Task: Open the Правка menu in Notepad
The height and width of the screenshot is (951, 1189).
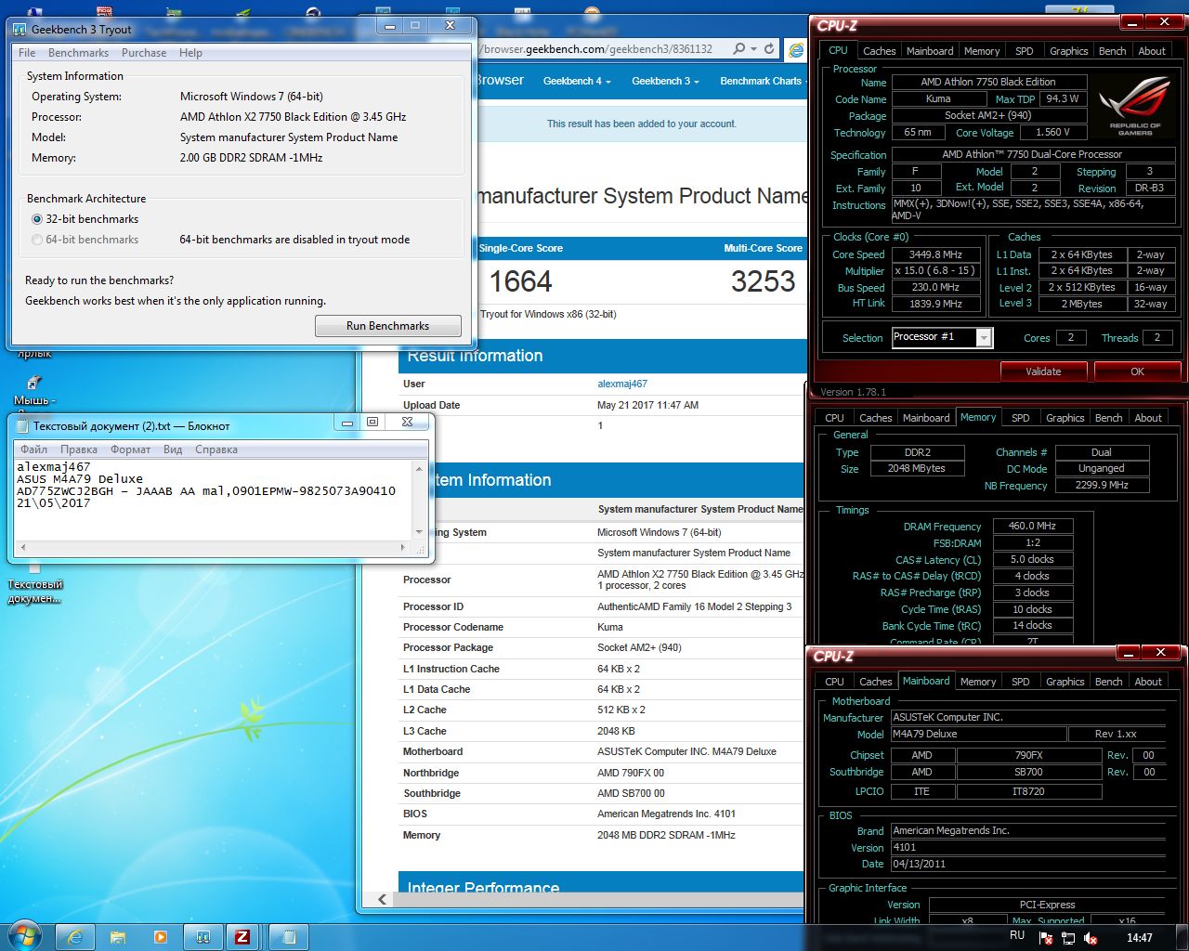Action: coord(79,449)
